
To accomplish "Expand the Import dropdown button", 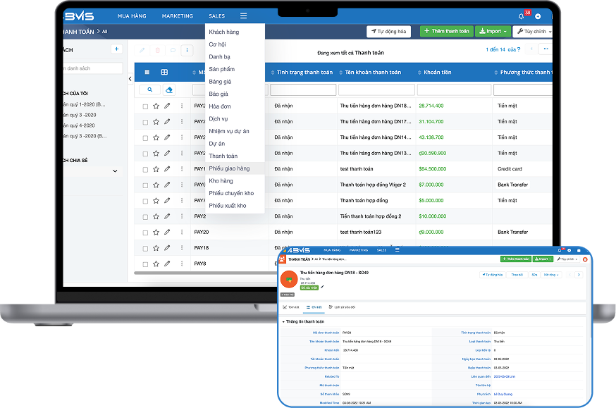I will (x=493, y=31).
